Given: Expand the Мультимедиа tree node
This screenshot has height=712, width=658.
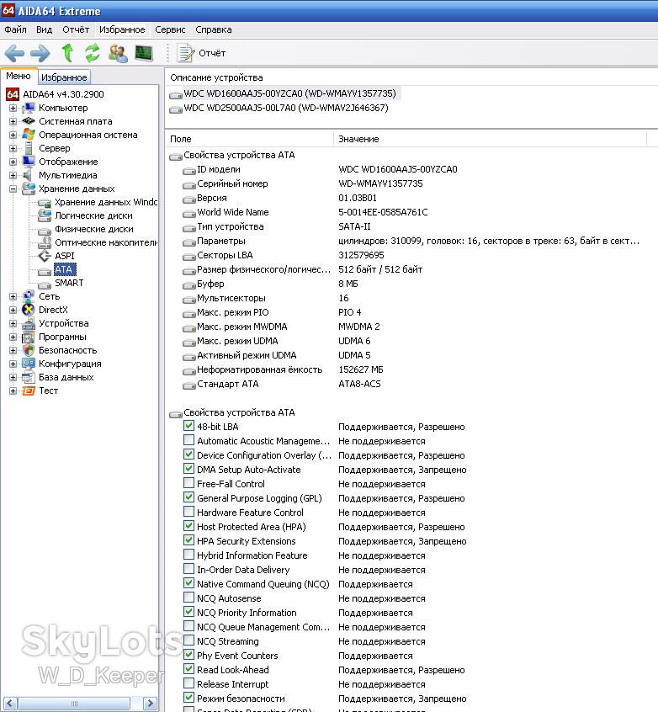Looking at the screenshot, I should [13, 175].
